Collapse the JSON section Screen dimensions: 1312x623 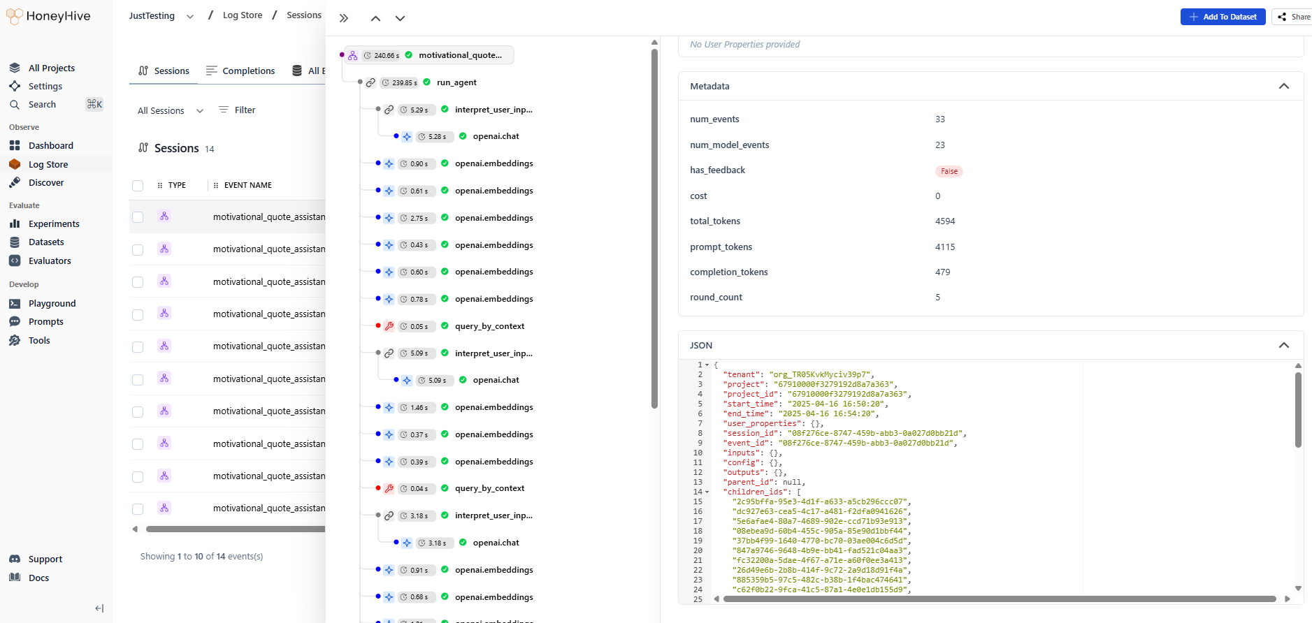pyautogui.click(x=1283, y=345)
